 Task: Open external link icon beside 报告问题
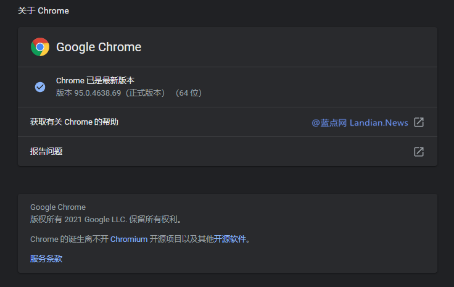point(419,151)
